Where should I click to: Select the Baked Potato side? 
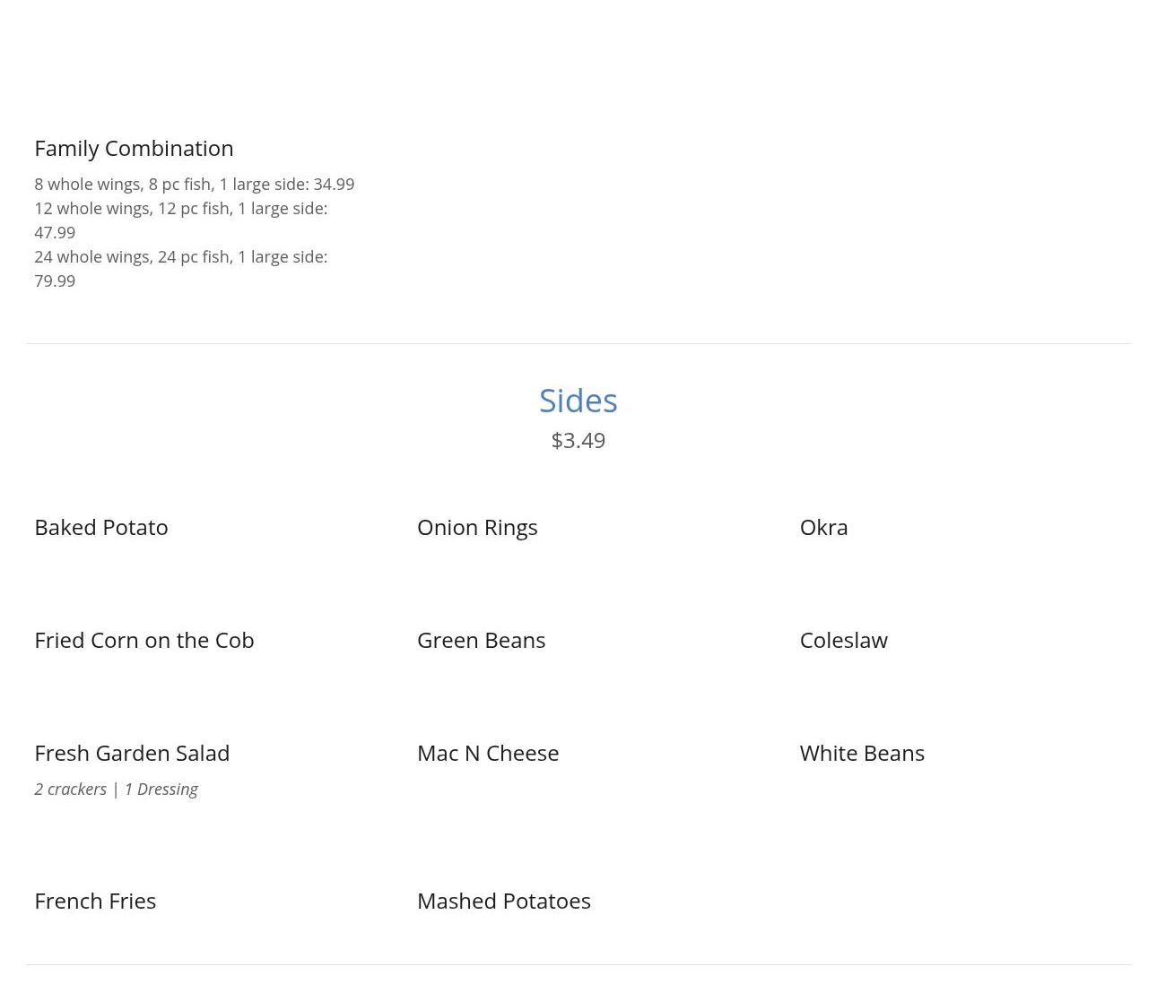point(101,527)
